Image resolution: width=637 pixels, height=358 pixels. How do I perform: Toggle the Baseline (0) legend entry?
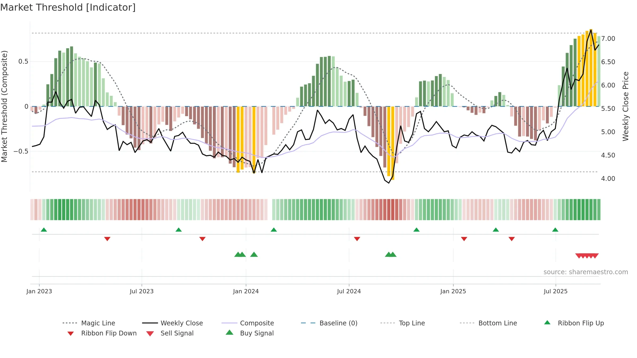tap(329, 323)
